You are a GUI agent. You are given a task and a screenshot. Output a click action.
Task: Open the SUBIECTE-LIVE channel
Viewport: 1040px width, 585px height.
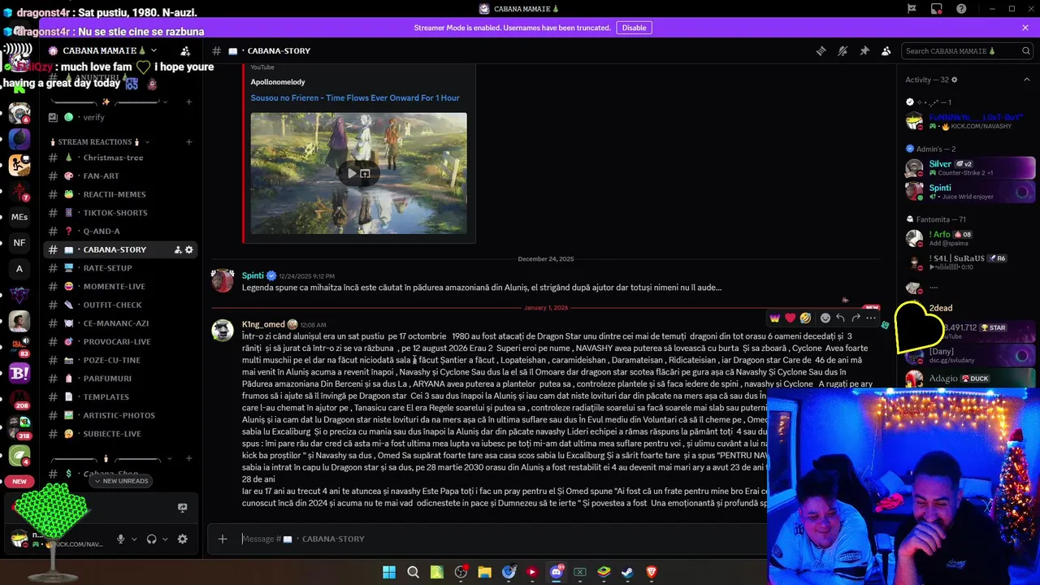120,434
